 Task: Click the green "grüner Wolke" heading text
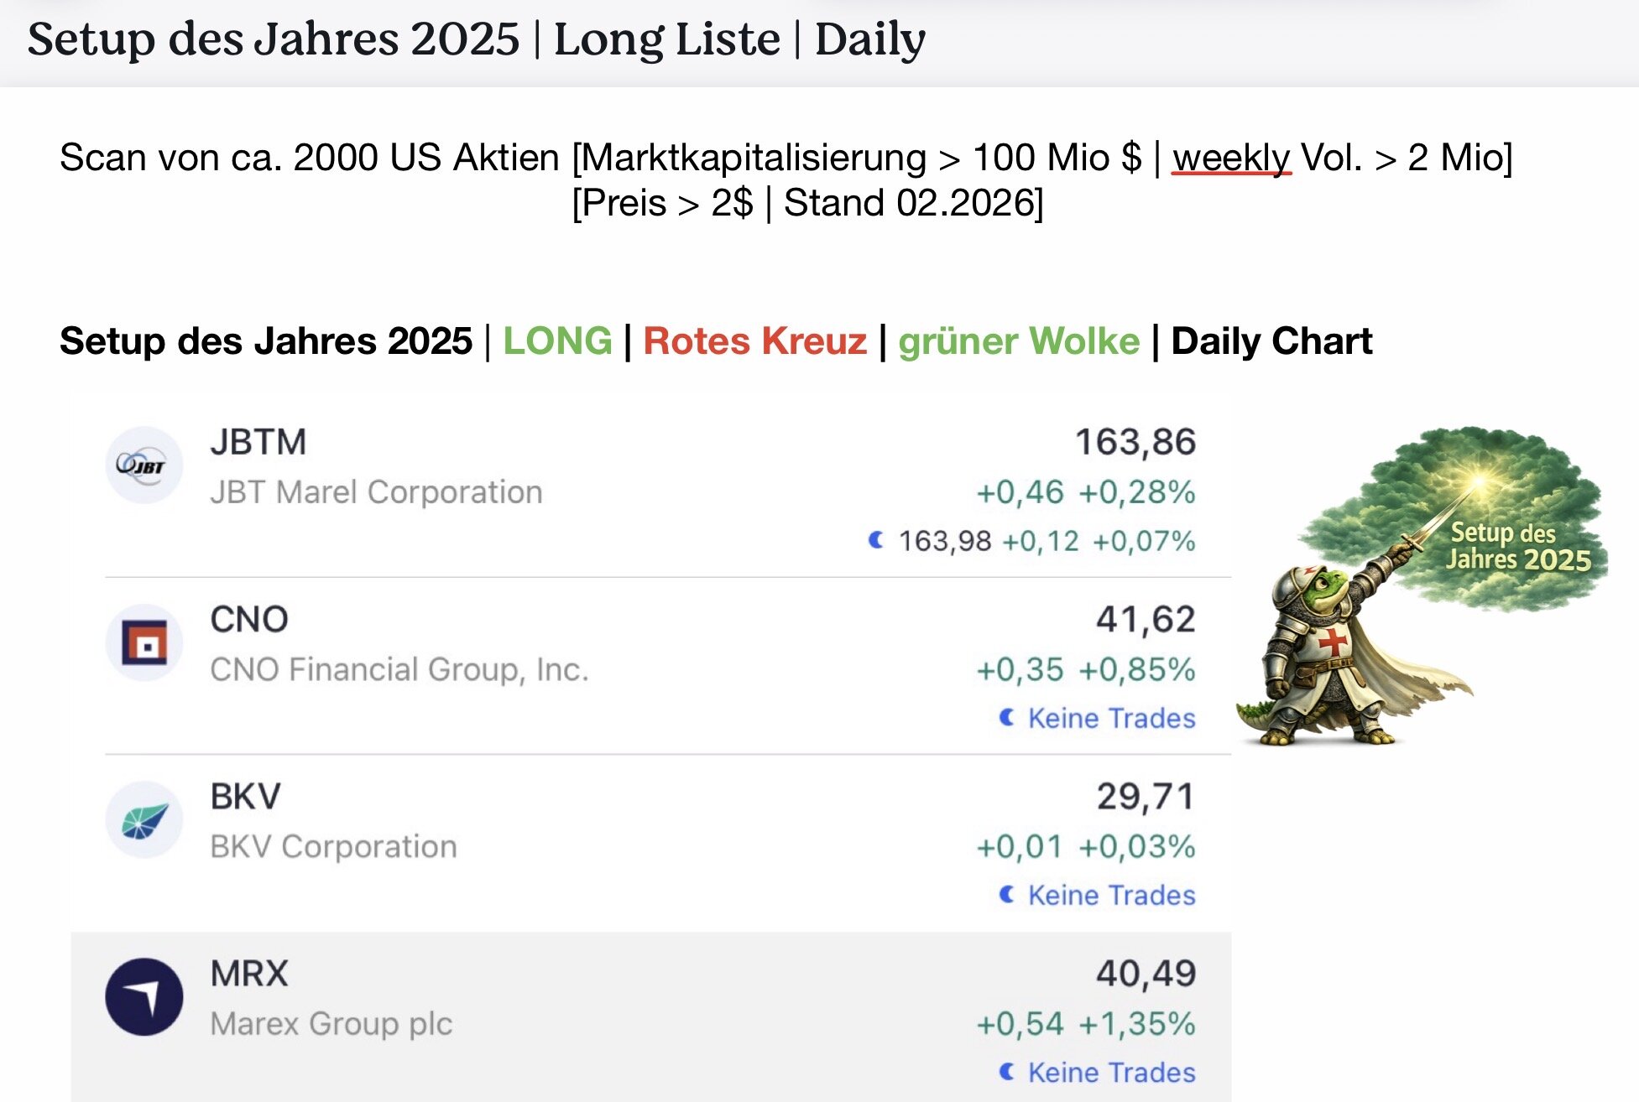click(x=1019, y=341)
